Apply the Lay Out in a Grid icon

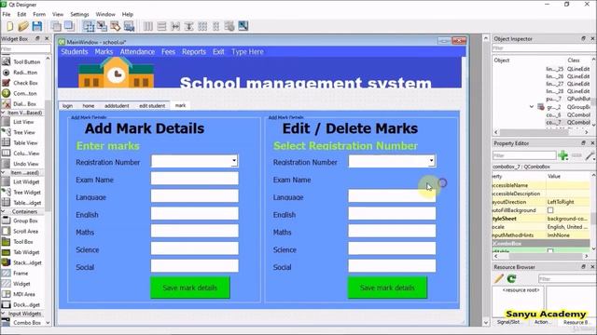[202, 26]
